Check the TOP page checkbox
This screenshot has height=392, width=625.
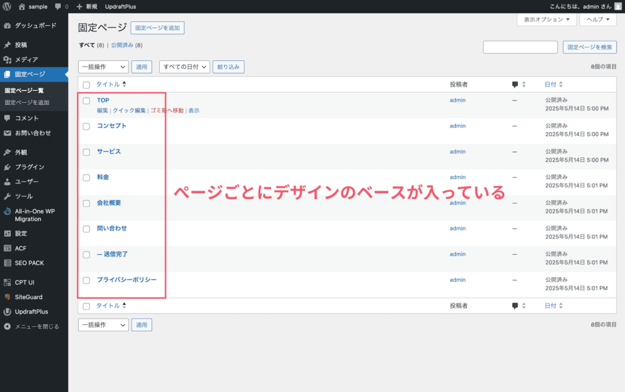86,101
